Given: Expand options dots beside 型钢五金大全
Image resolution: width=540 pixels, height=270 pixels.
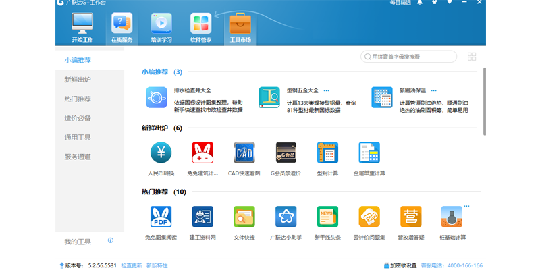Looking at the screenshot, I should pyautogui.click(x=326, y=91).
